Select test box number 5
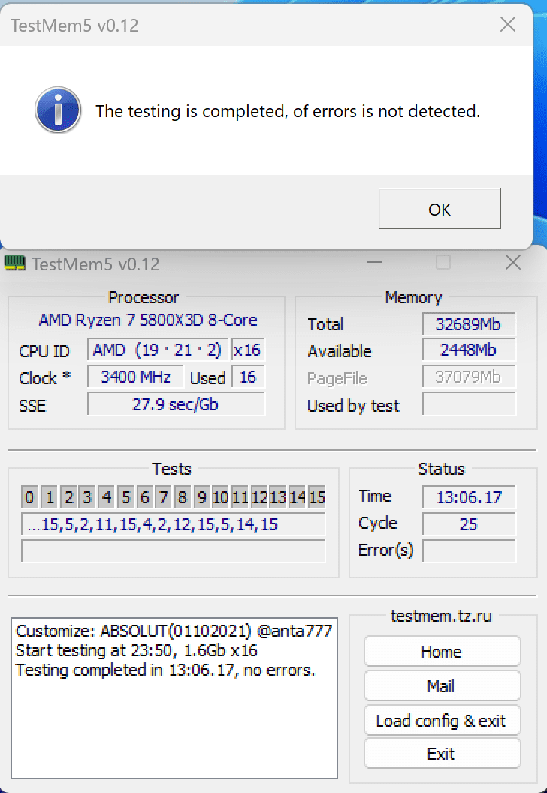547x793 pixels. pyautogui.click(x=125, y=497)
